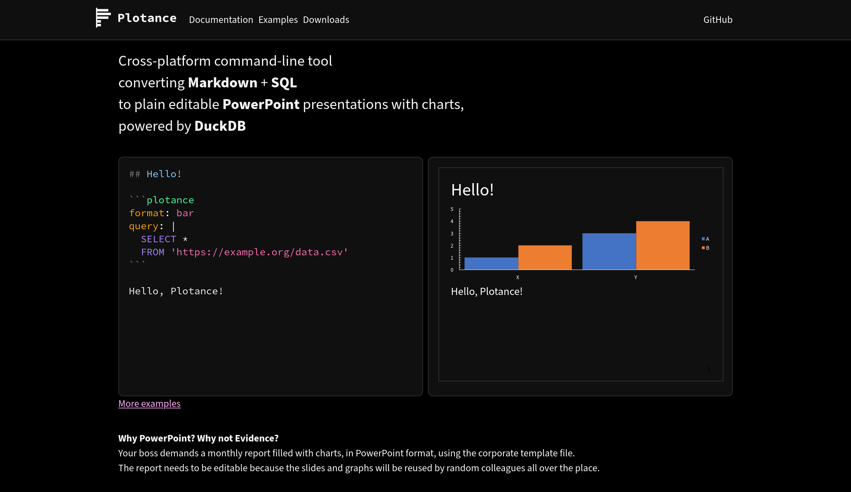Click 'Hello, Plotance!' in the code panel
851x492 pixels.
176,291
